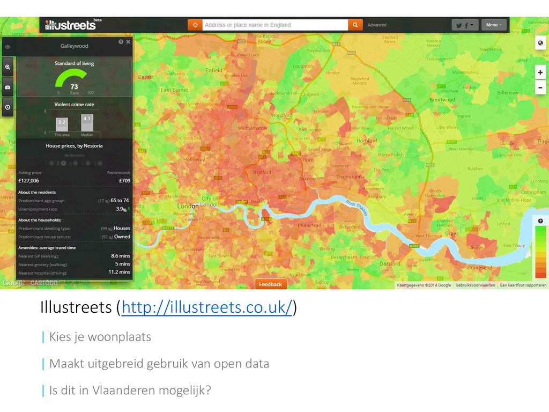The image size is (549, 412).
Task: Click the Illustreets logo
Action: coord(73,25)
